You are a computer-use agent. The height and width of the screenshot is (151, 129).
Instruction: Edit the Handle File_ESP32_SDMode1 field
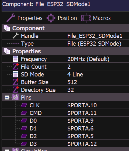tap(97, 36)
